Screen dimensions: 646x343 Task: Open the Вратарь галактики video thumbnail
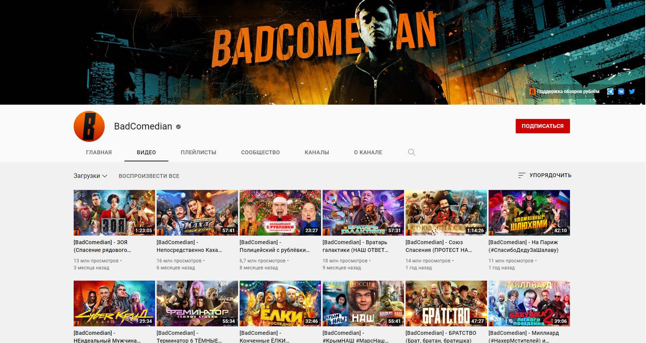tap(363, 213)
